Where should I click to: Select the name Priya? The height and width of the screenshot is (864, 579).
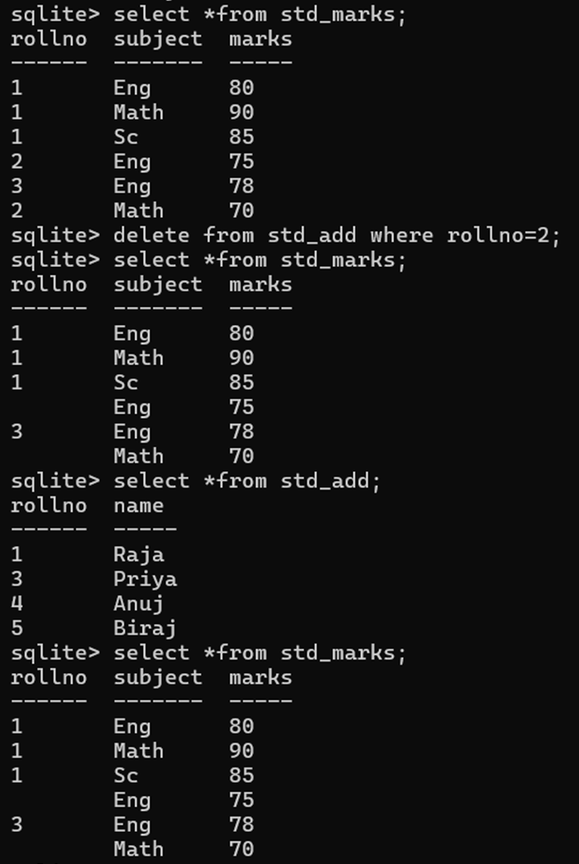145,579
